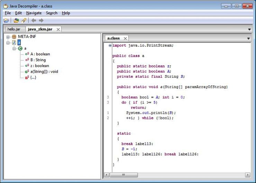
Task: Click the private field icon beside B : String
Action: pos(27,60)
